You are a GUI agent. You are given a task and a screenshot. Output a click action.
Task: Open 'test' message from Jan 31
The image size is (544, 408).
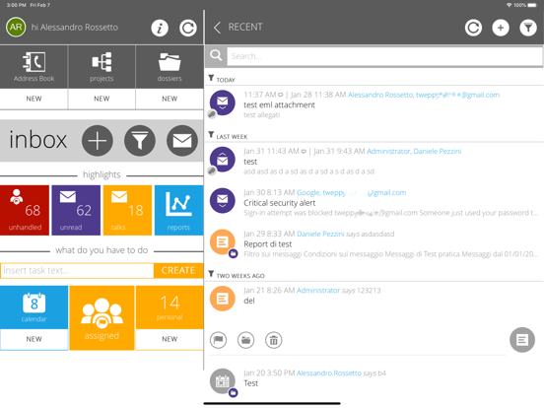pyautogui.click(x=374, y=162)
